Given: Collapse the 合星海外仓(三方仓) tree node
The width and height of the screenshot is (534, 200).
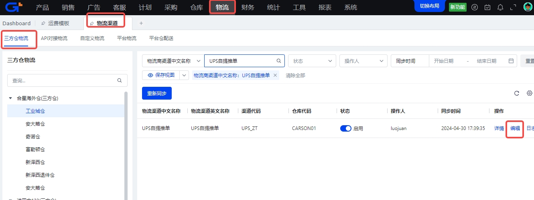Looking at the screenshot, I should (x=10, y=98).
